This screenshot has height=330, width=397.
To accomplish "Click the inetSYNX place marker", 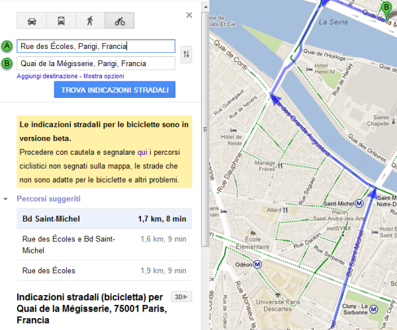I will click(343, 235).
